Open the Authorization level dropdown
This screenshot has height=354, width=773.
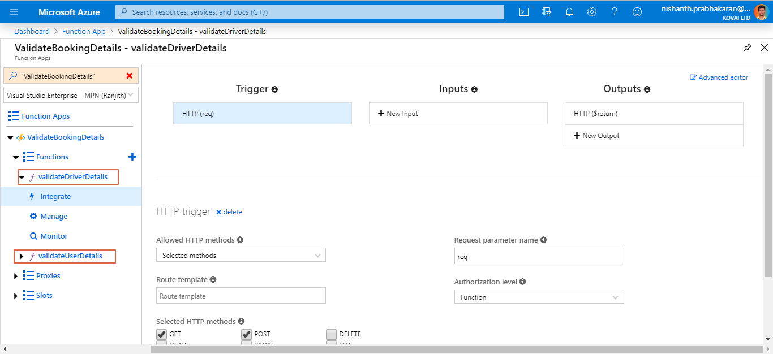tap(539, 297)
